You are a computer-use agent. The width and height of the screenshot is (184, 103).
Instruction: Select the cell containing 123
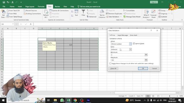[x=68, y=45]
